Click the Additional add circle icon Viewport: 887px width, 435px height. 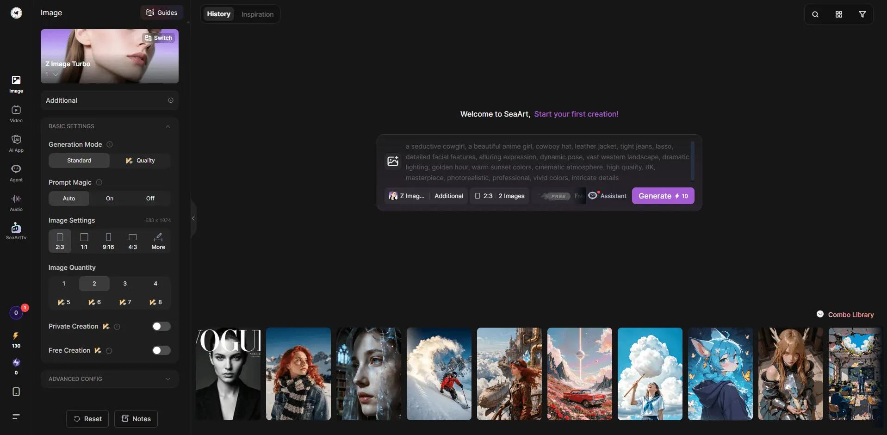click(x=171, y=100)
